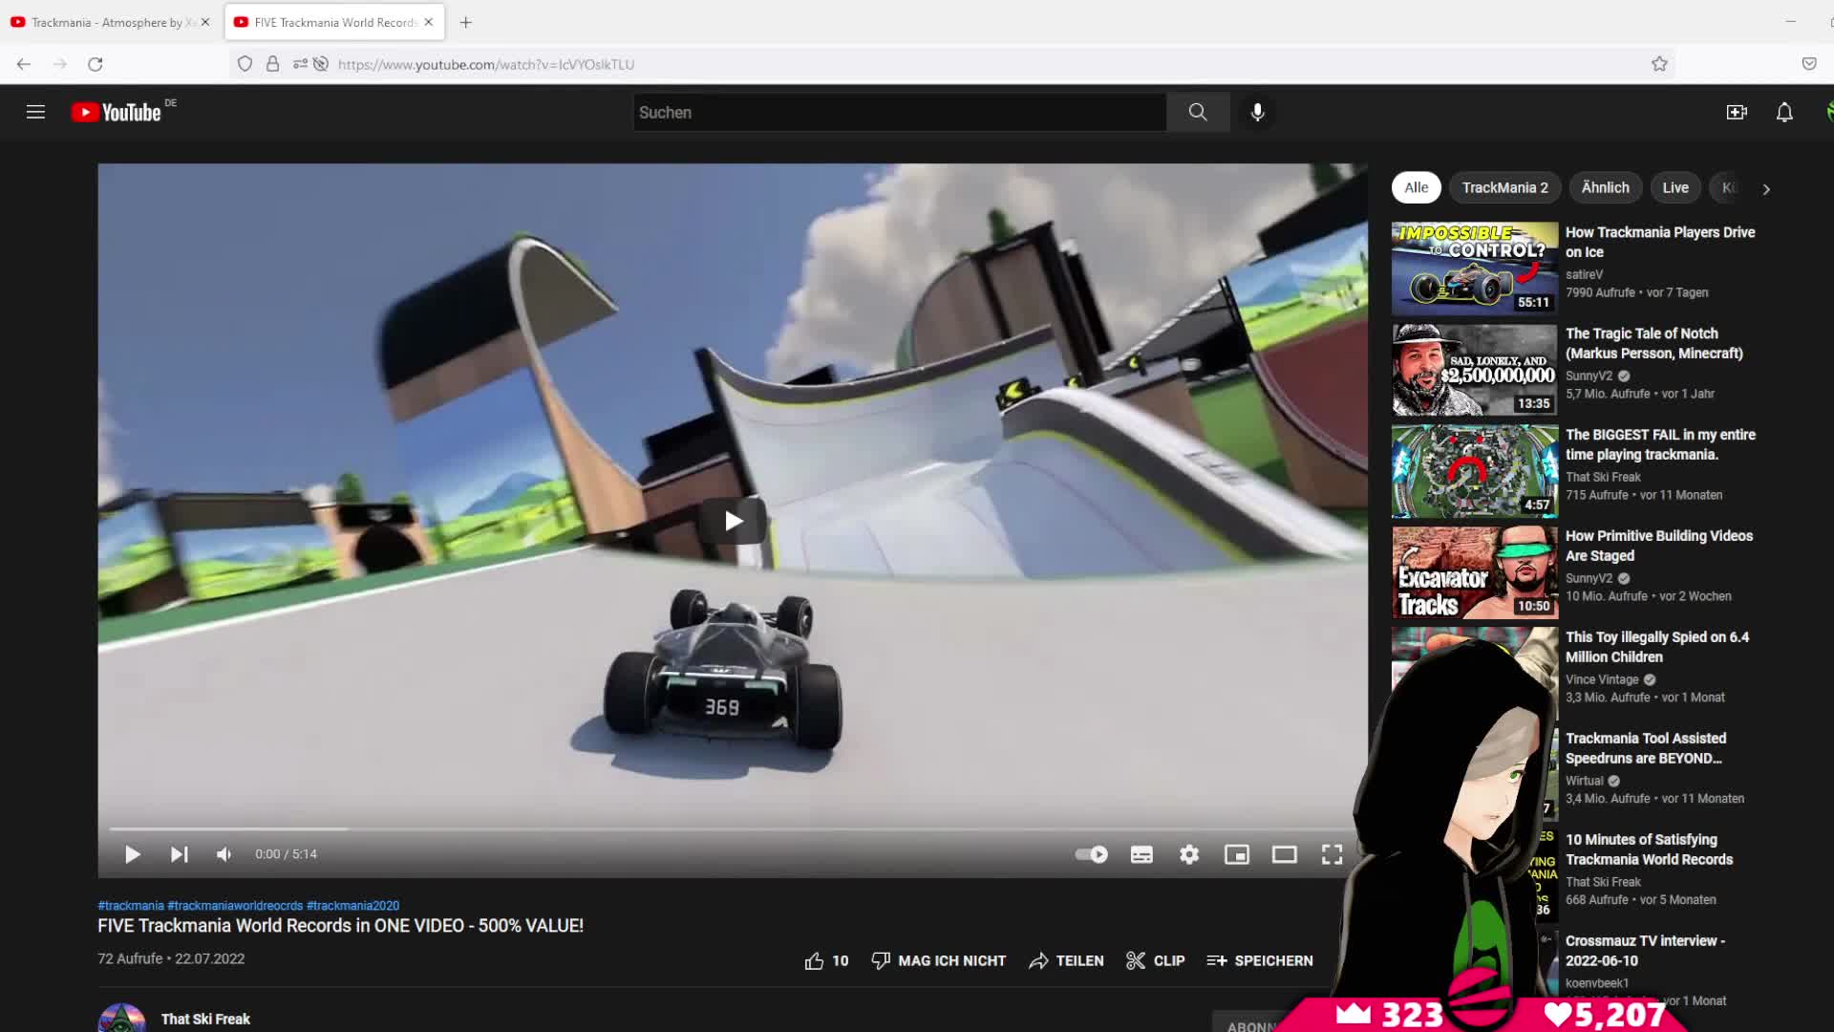Screen dimensions: 1834x1032
Task: Share the video via TEILEN
Action: tap(1066, 960)
